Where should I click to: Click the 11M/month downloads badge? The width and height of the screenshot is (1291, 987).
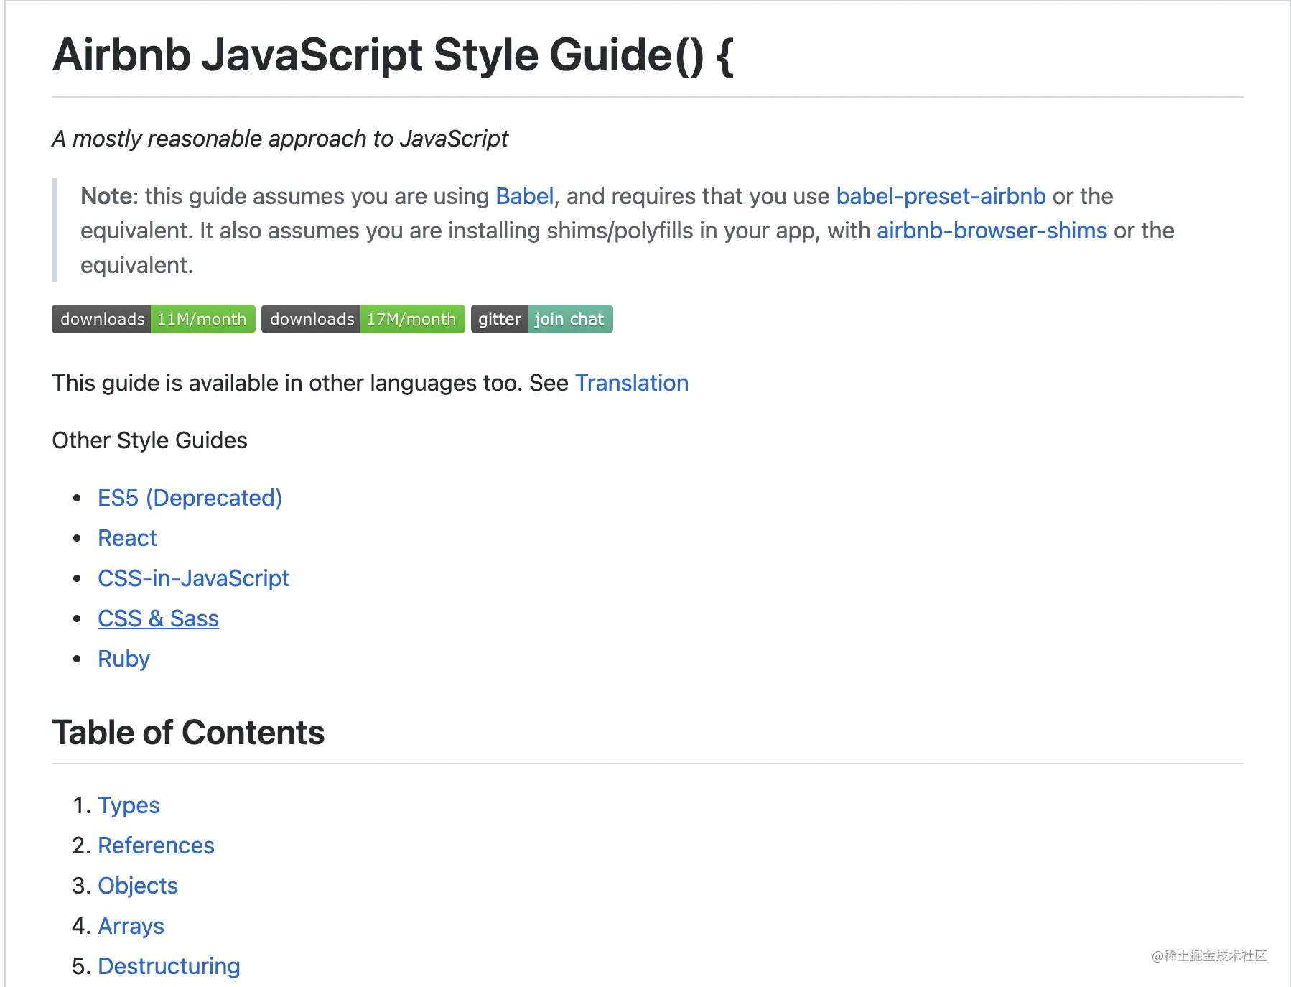[153, 319]
